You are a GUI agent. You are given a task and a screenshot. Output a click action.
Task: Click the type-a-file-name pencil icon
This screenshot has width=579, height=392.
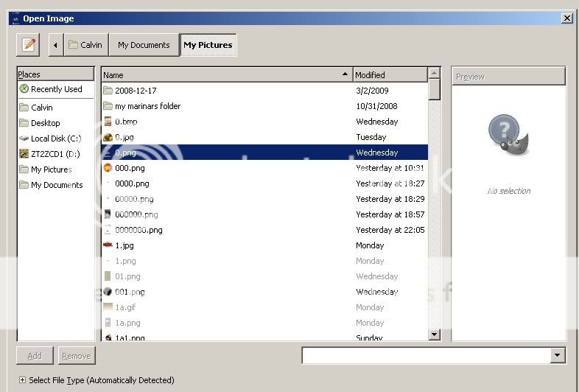28,45
